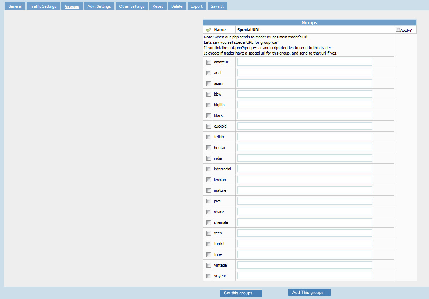Screen dimensions: 429x299
Task: Click the share Special URL input
Action: coord(305,212)
